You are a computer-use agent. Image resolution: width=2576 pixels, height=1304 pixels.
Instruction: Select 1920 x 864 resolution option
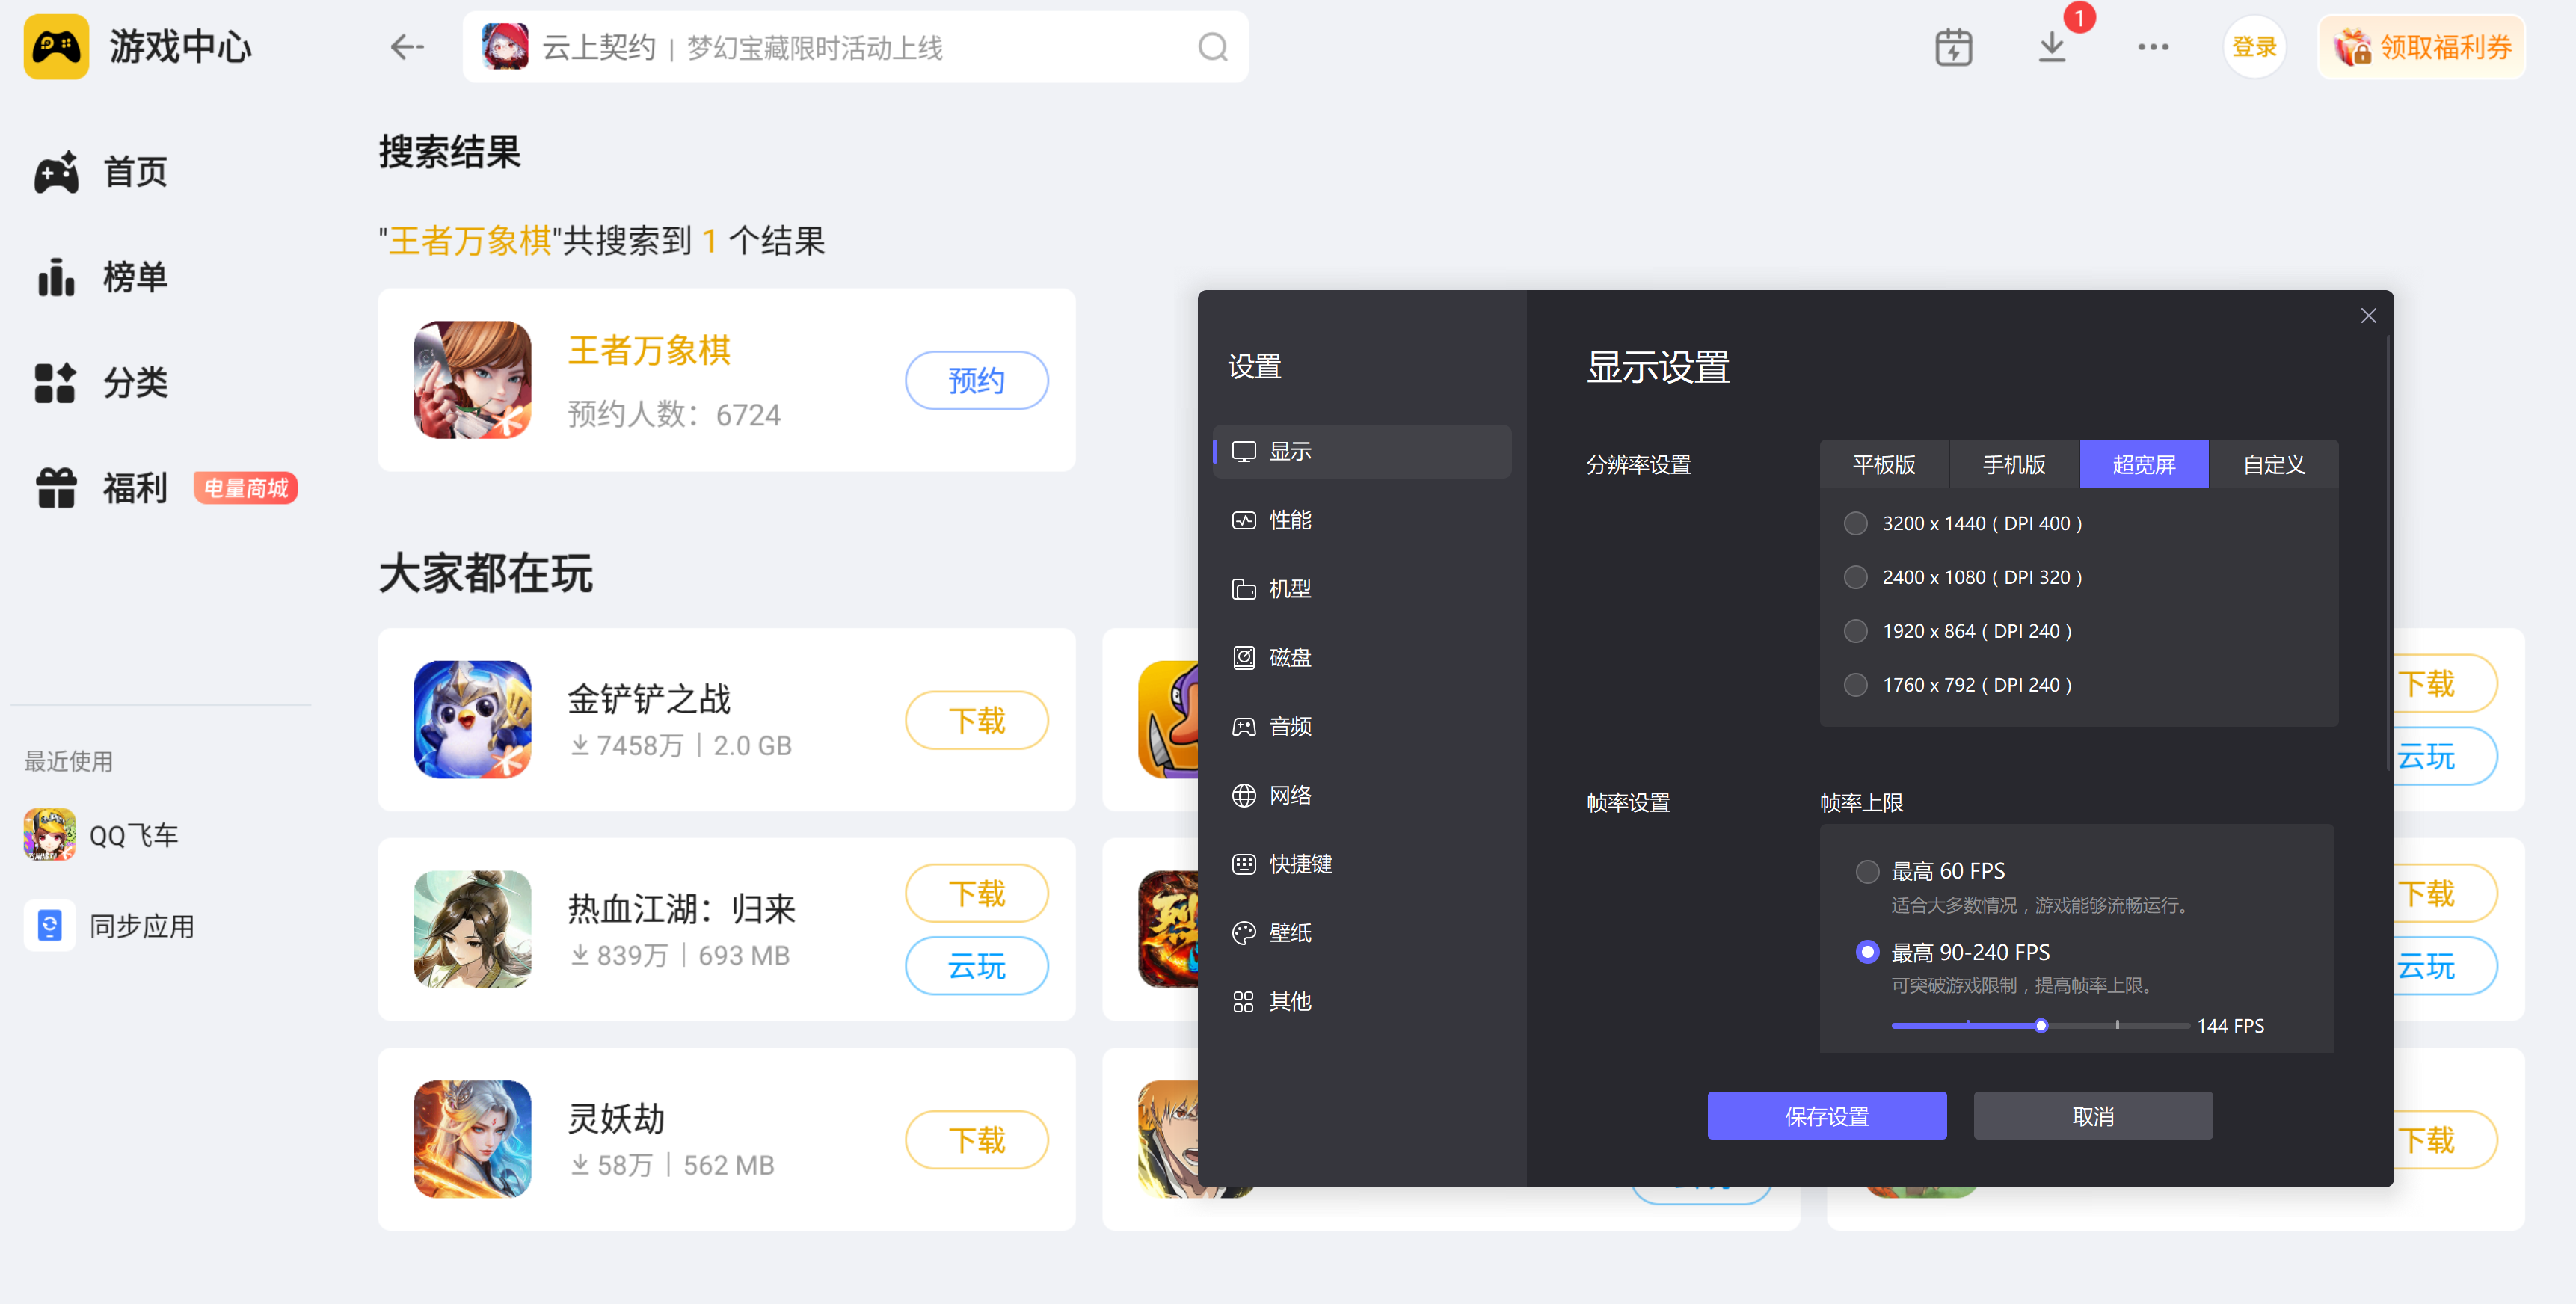point(1855,631)
